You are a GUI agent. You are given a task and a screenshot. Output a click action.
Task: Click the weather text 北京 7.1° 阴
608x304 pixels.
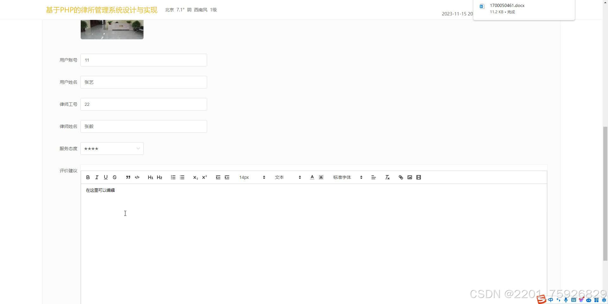pyautogui.click(x=178, y=10)
